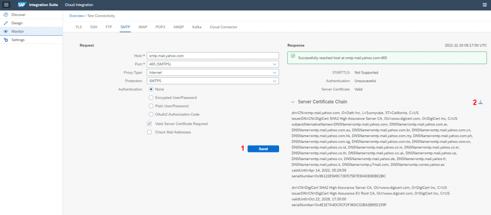Select Plain User/Password authentication
This screenshot has width=491, height=215.
tap(151, 106)
